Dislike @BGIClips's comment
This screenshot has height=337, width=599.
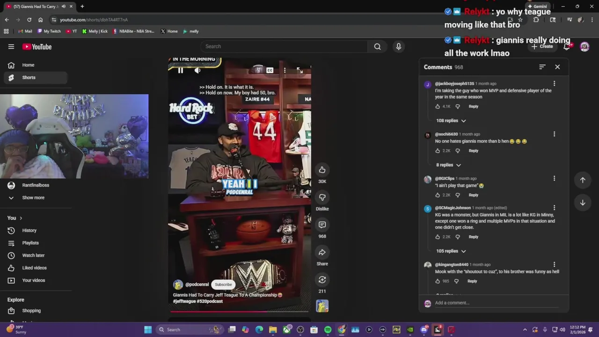(x=458, y=195)
